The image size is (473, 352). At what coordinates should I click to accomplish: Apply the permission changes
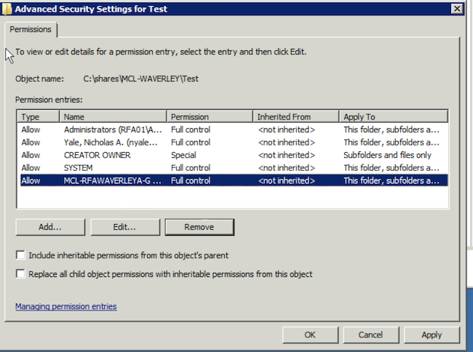tap(432, 335)
